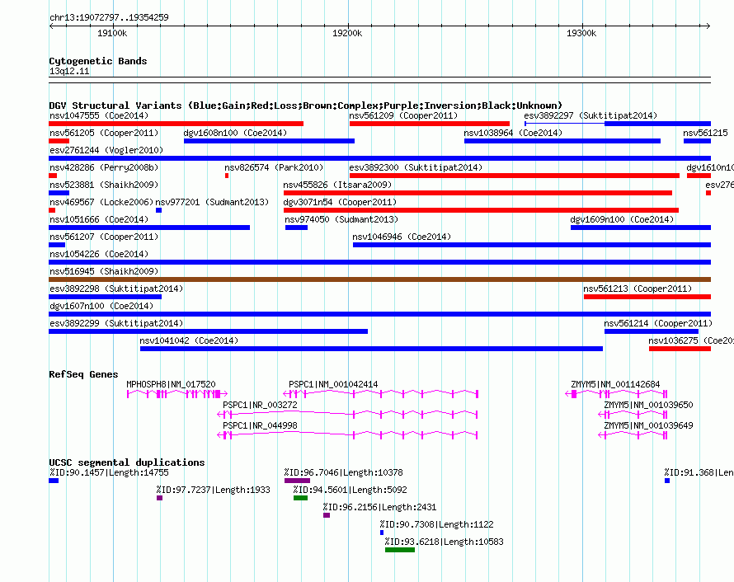Click ZMYM5|NM_001039650 transcript label

[x=648, y=405]
